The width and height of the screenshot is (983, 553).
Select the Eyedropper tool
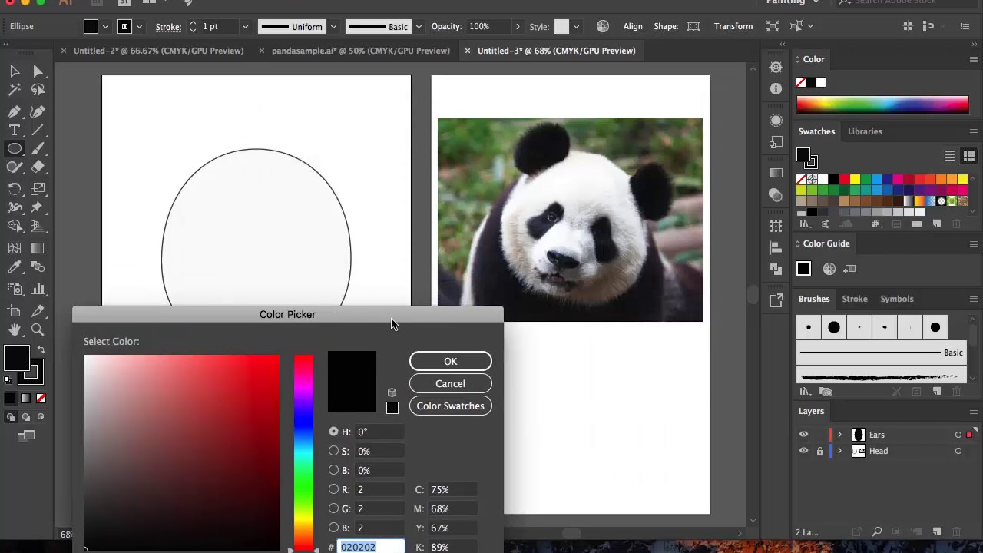click(x=15, y=267)
